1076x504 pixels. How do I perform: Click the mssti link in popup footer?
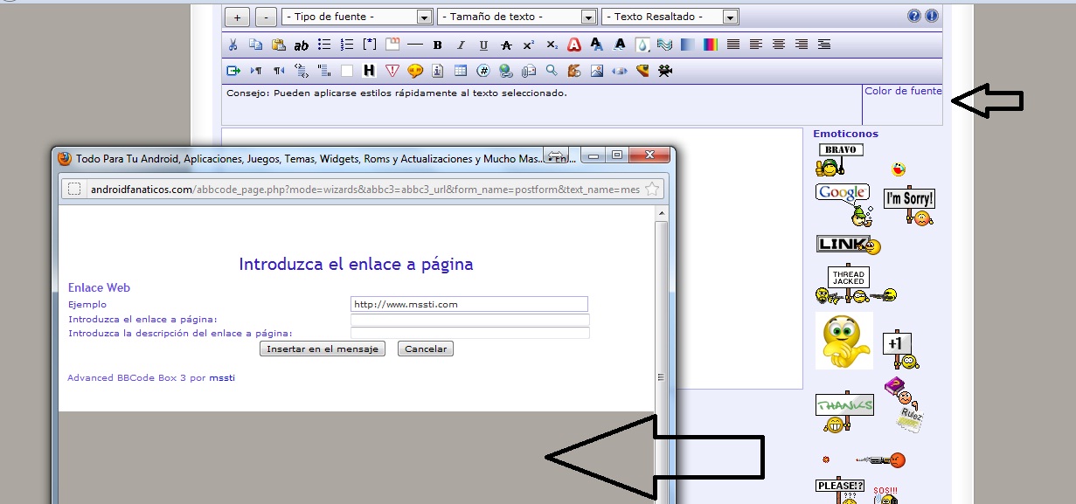tap(222, 377)
